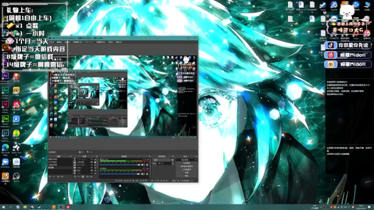This screenshot has width=374, height=210.
Task: Open source properties gear under sources list
Action: 83,176
